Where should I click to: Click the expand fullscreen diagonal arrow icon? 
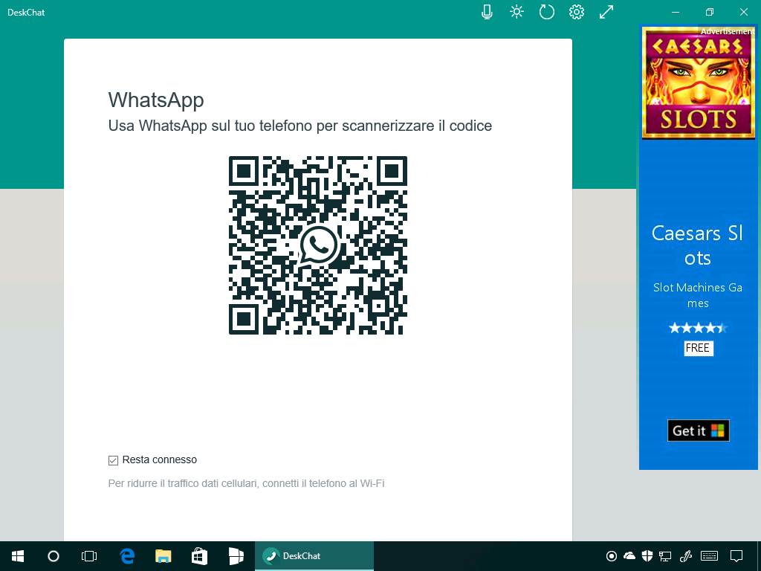coord(606,12)
